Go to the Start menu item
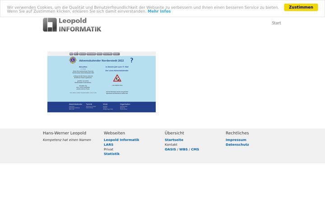This screenshot has width=325, height=203. 276,23
